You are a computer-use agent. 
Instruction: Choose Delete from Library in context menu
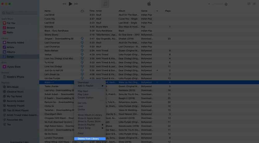point(90,139)
